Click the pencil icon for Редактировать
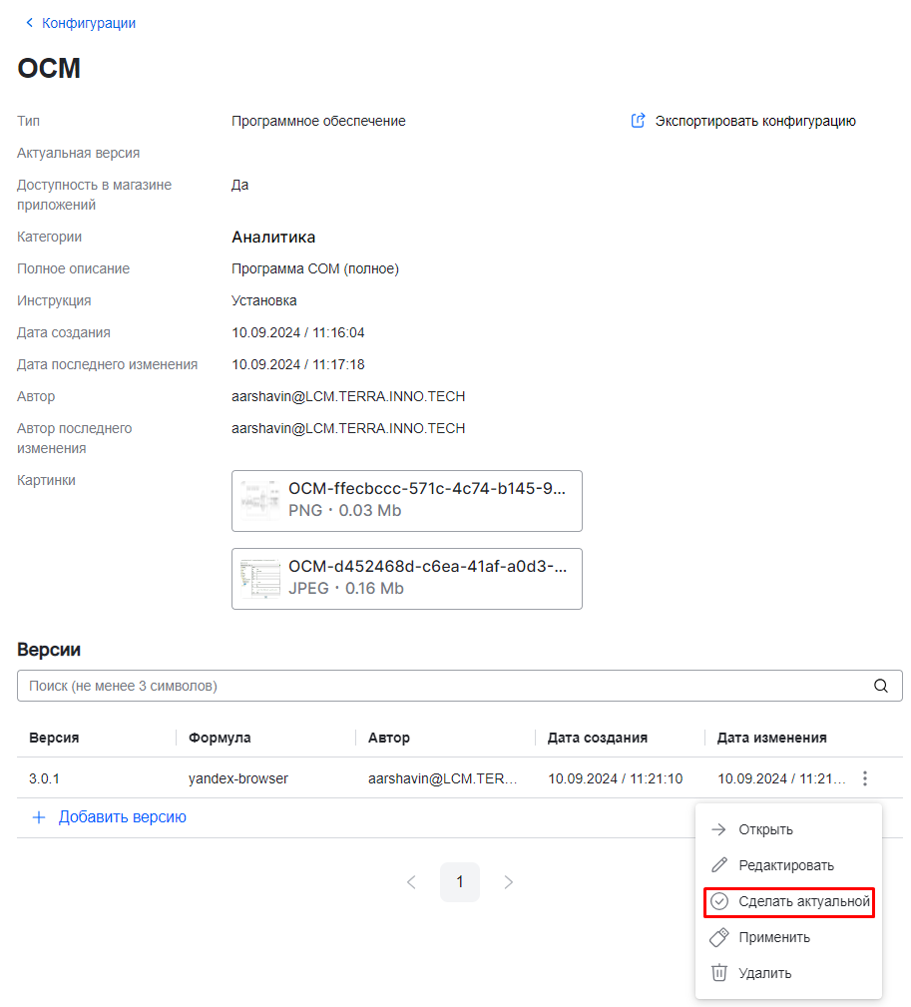 pyautogui.click(x=718, y=865)
